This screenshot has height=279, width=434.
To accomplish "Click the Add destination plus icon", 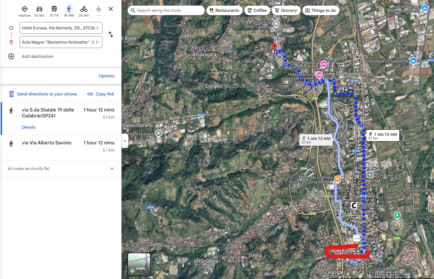I will click(11, 56).
